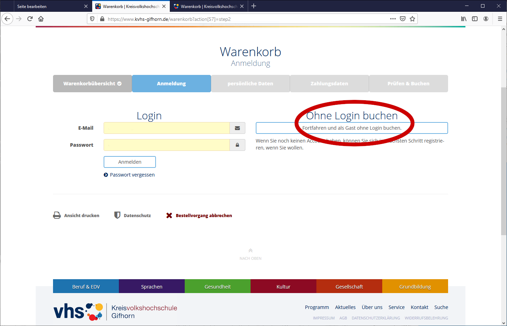Viewport: 507px width, 326px height.
Task: Select the Warenkorbübersicht step tab
Action: tap(92, 84)
